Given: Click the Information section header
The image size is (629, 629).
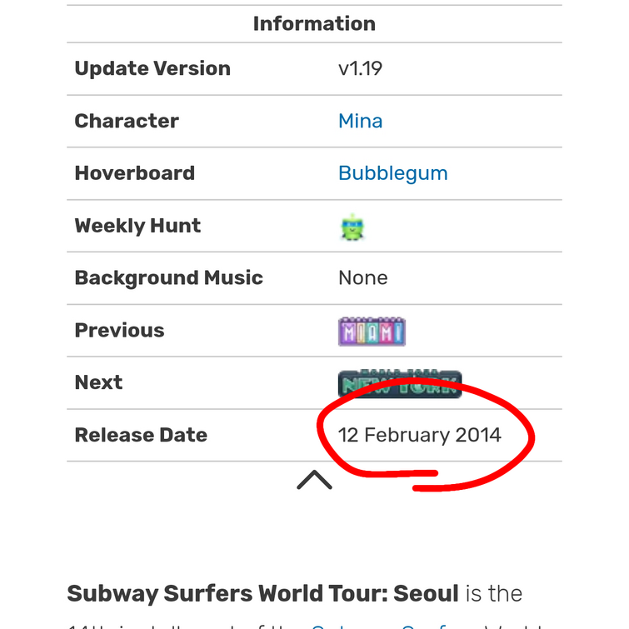Looking at the screenshot, I should pos(314,23).
